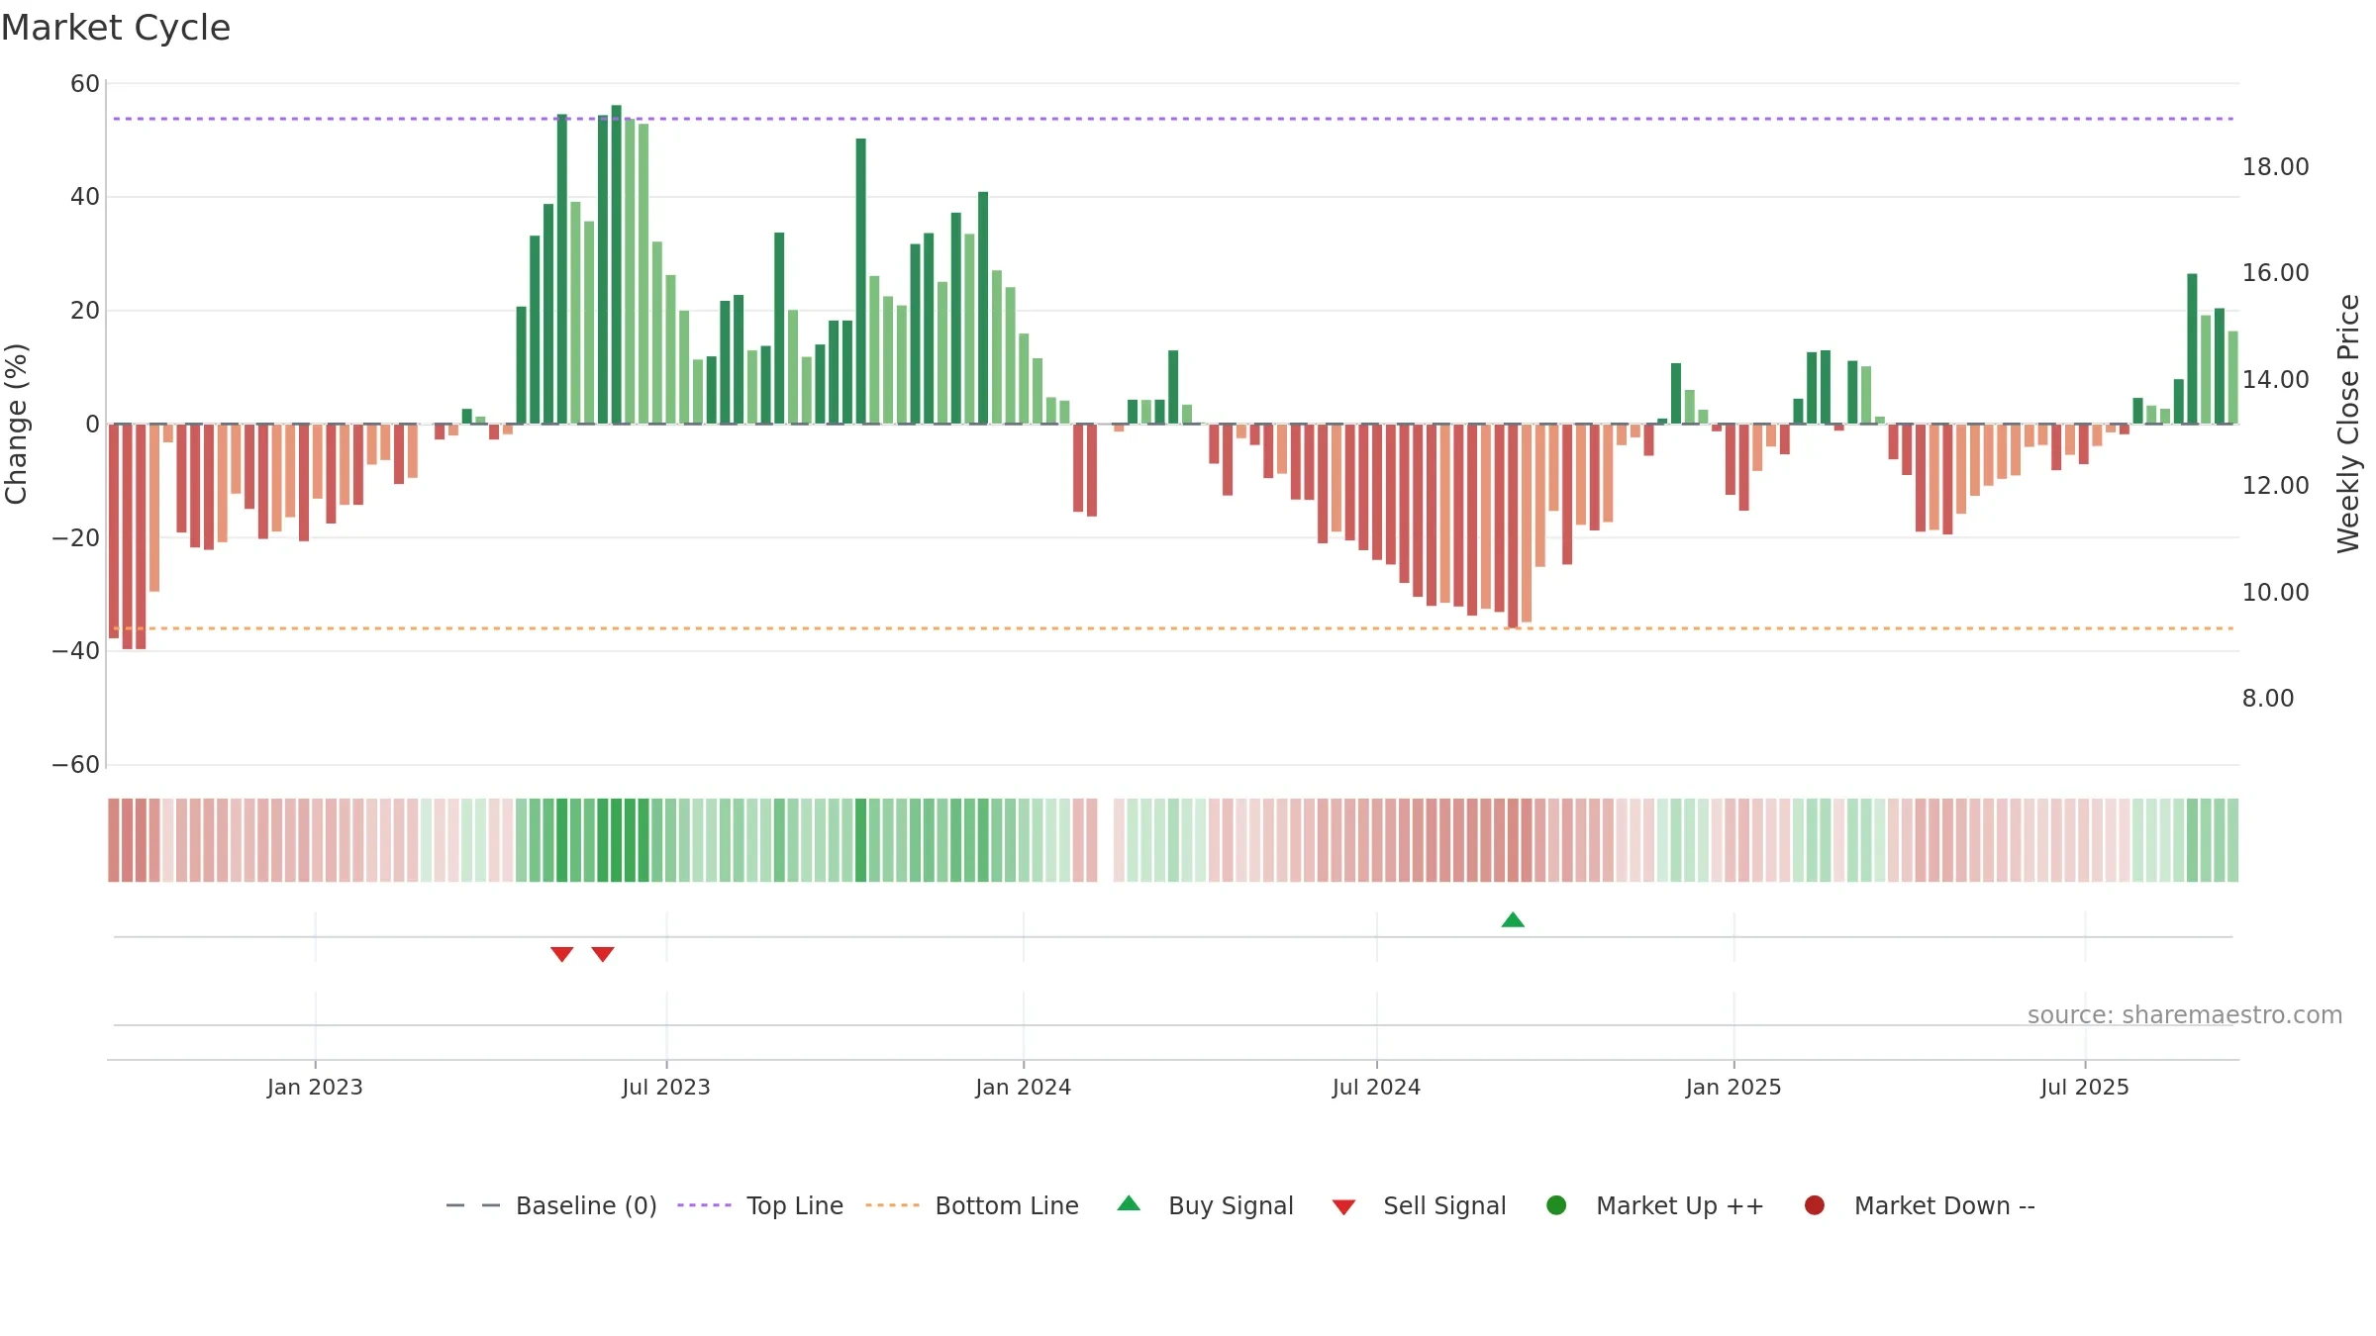Click the orange dotted Bottom Line

[1173, 628]
